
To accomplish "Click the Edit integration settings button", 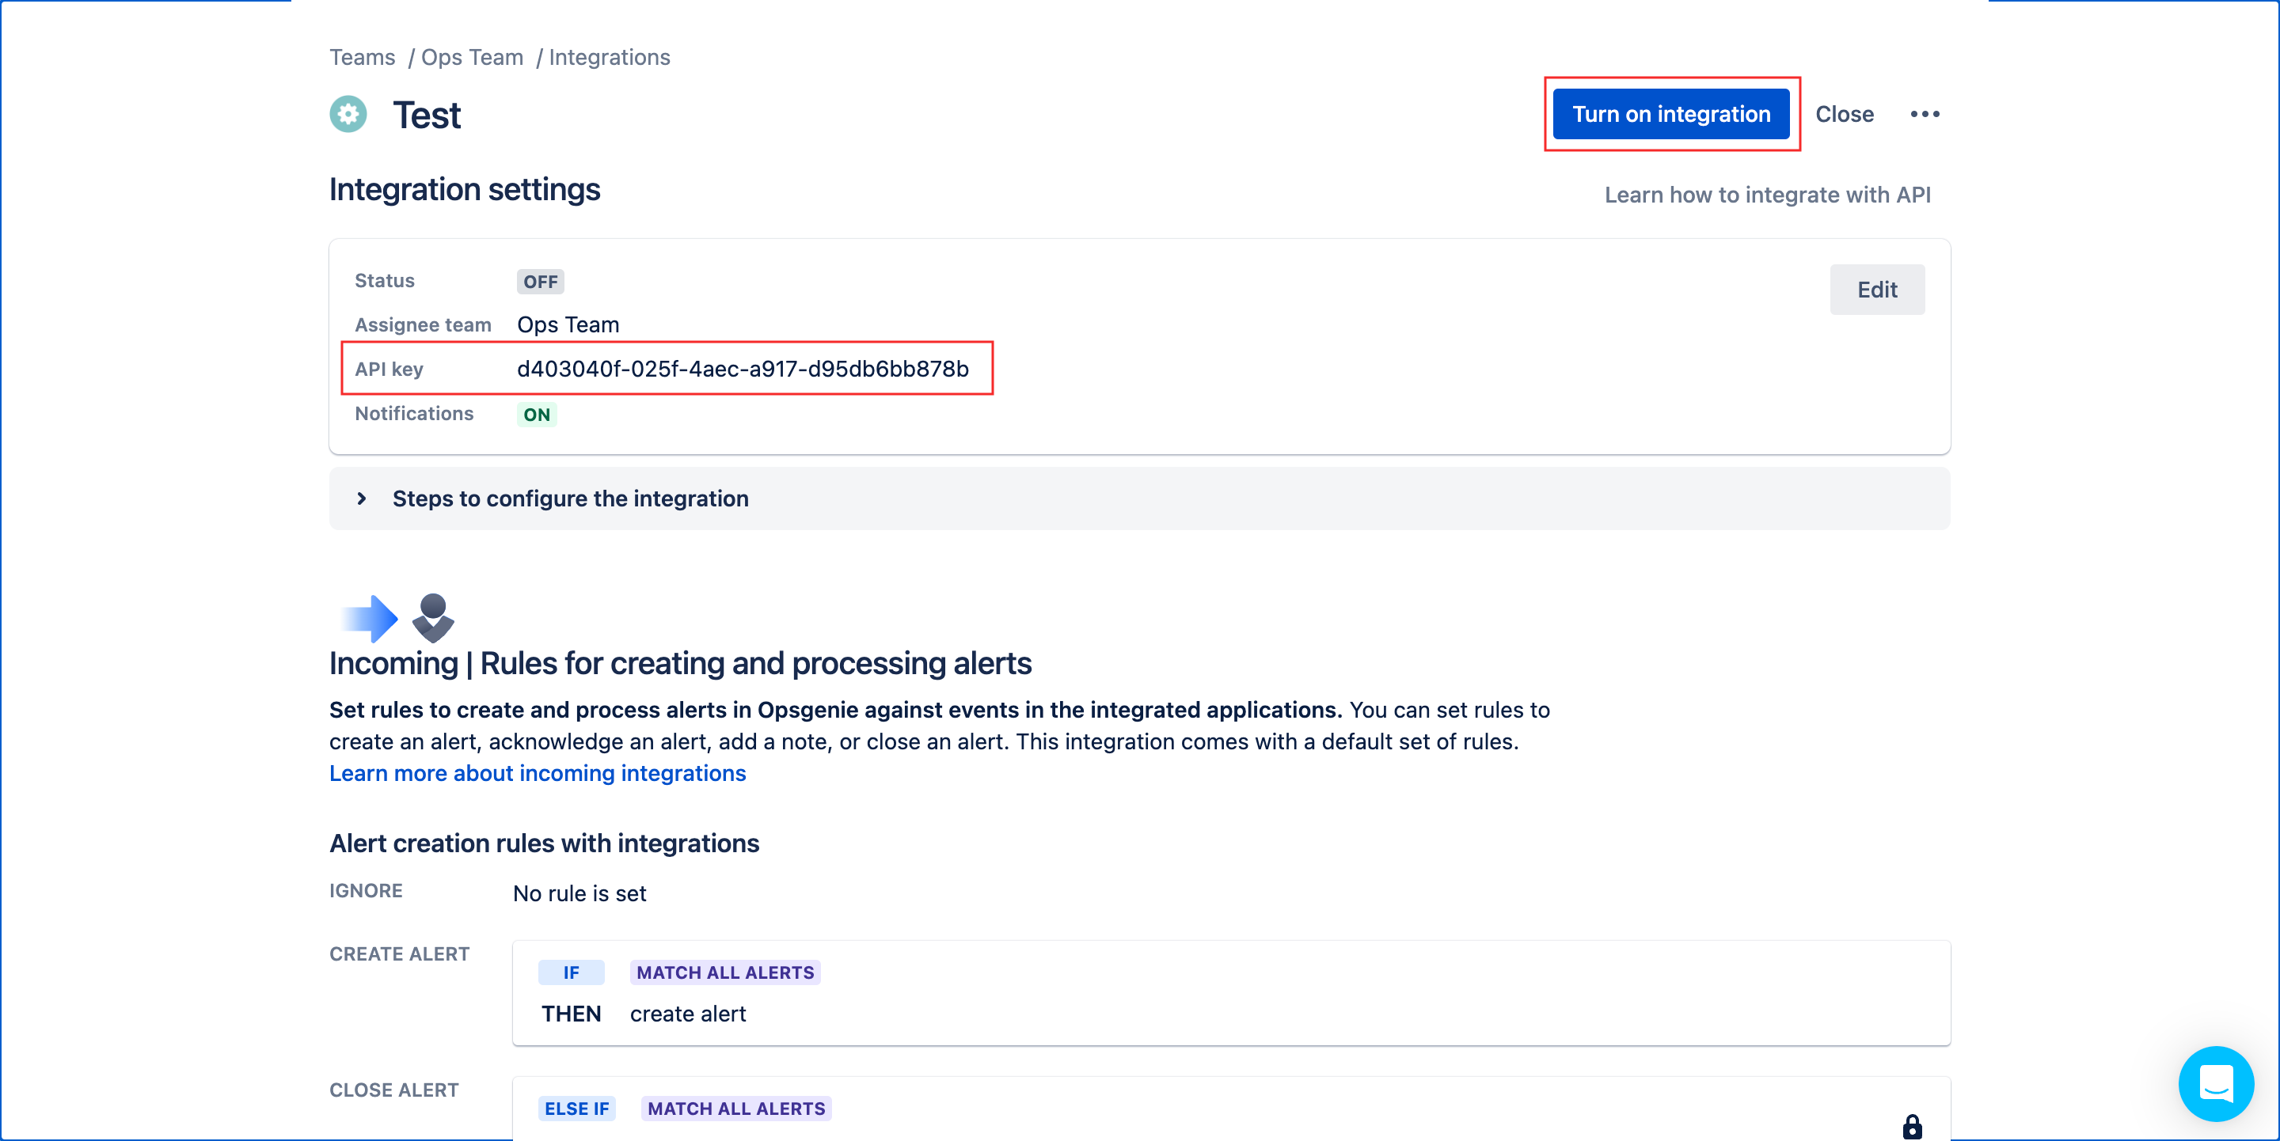I will [x=1876, y=290].
